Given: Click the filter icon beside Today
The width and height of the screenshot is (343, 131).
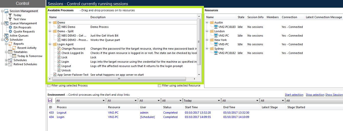Looking at the screenshot, I should (10, 15).
